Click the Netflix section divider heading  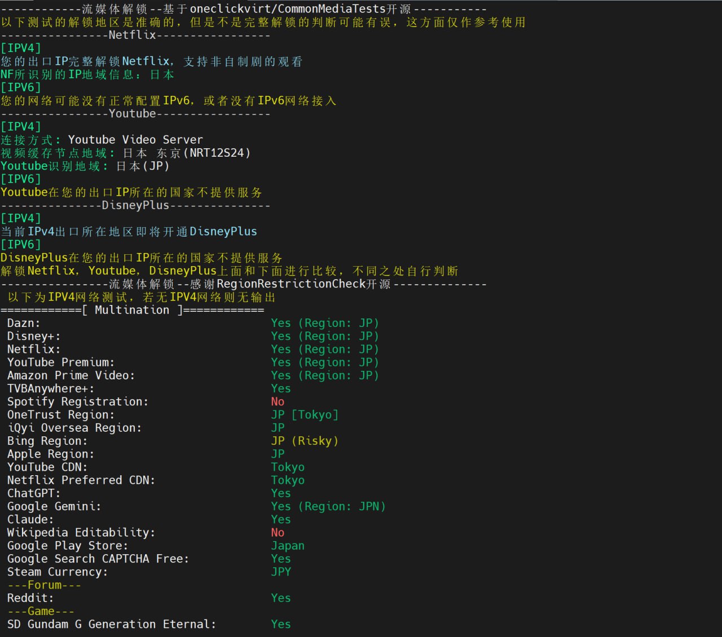pos(132,35)
